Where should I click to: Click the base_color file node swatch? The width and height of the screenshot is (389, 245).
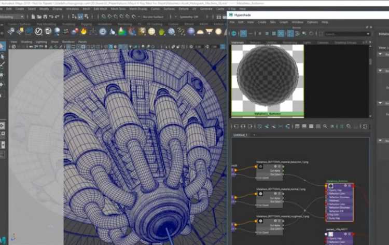pyautogui.click(x=260, y=167)
